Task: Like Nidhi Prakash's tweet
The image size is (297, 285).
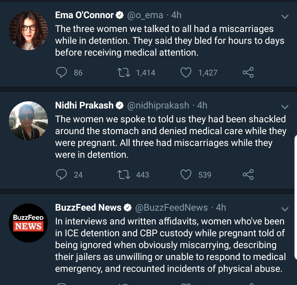Action: point(186,175)
